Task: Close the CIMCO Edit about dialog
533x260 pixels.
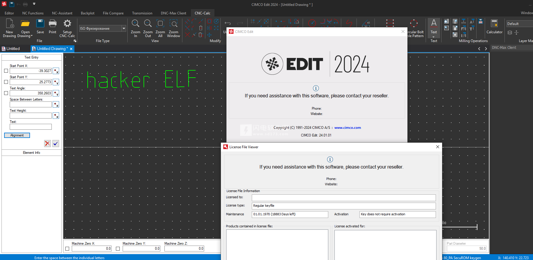Action: coord(403,31)
